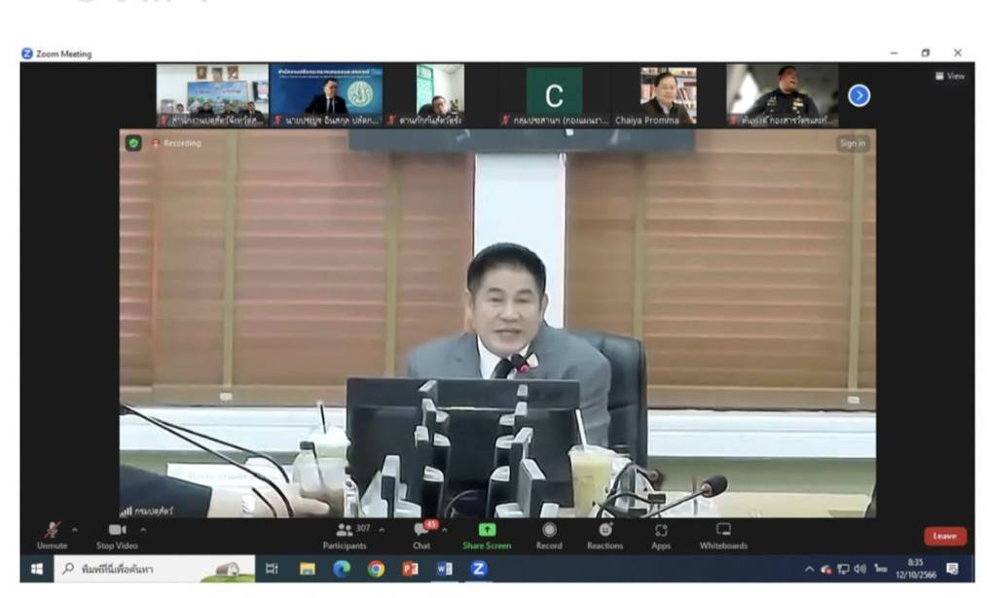Start Share Screen
The image size is (987, 598).
click(x=488, y=535)
